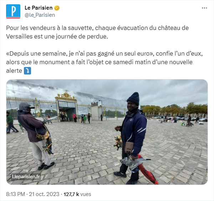
Task: Click the vendor in the gray cap
Action: tap(35, 136)
